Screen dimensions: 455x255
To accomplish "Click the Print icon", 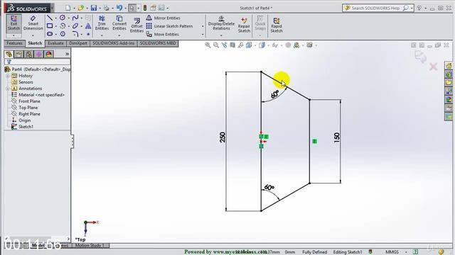I will (107, 8).
